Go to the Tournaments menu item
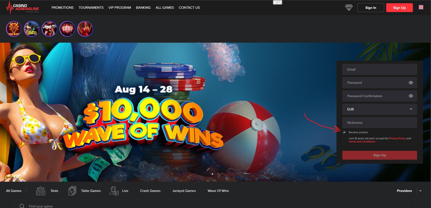 tap(91, 7)
